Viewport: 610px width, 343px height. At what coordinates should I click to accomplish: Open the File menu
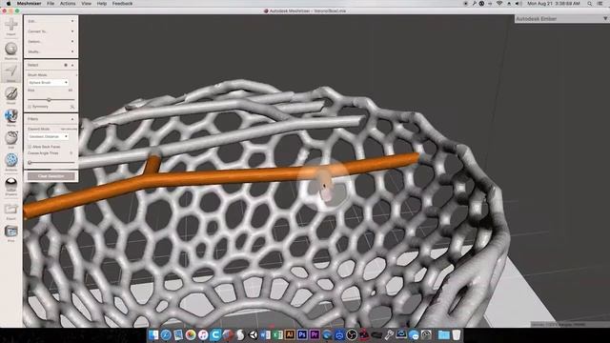click(x=51, y=4)
